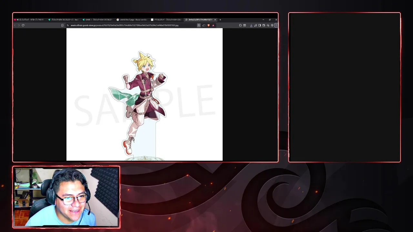Open Brave Shields lion icon

coord(208,25)
